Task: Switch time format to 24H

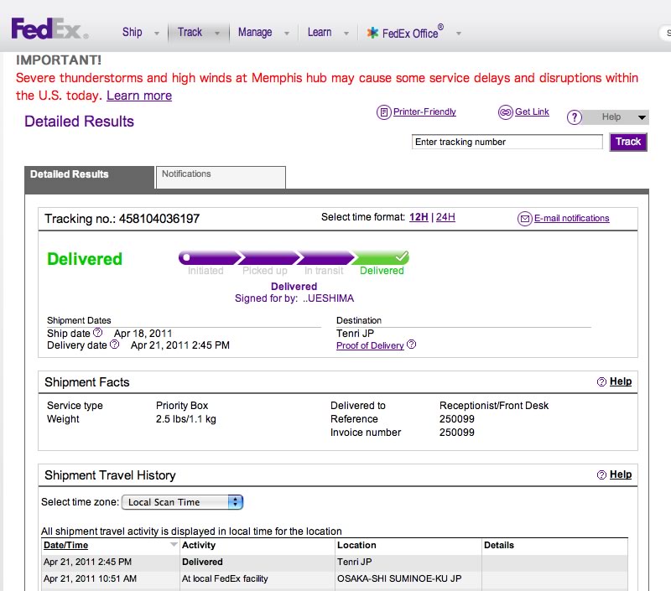Action: click(445, 217)
